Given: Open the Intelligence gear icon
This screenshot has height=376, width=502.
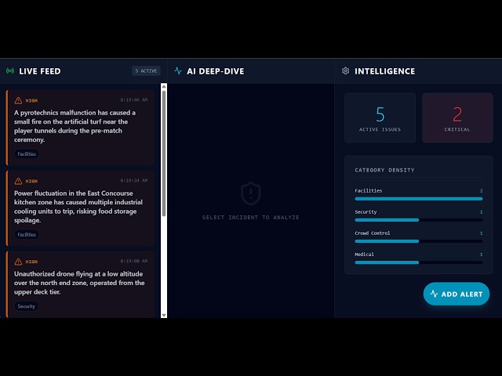Looking at the screenshot, I should point(345,70).
